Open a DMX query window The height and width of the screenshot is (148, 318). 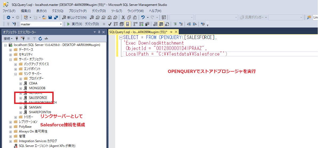click(x=104, y=17)
